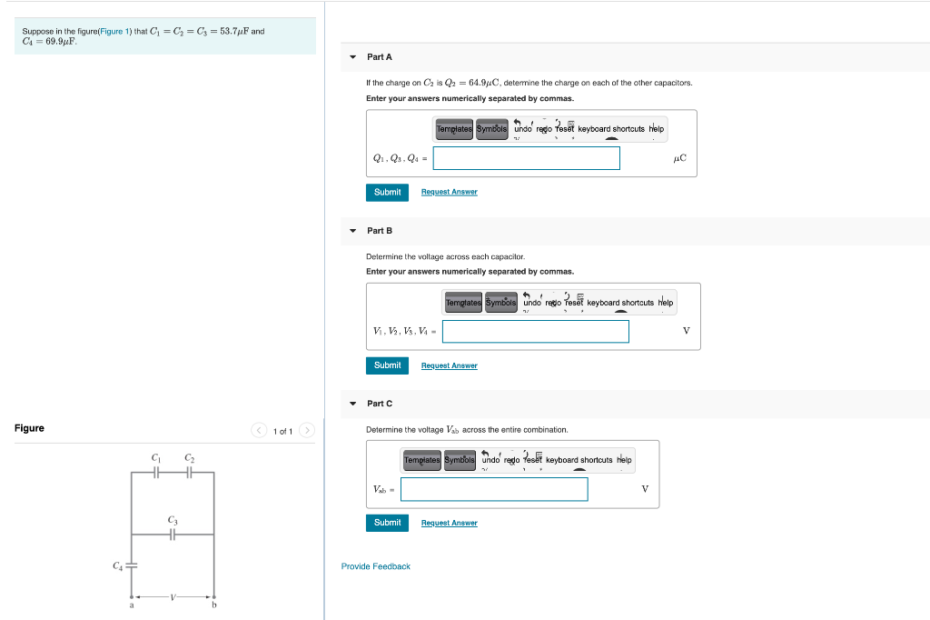The image size is (930, 620).
Task: Open Symbols in the Part A toolbar
Action: click(x=491, y=129)
